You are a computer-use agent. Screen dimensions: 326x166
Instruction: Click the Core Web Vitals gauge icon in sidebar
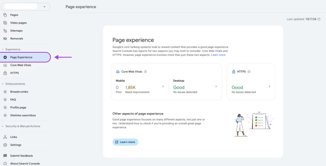tap(5, 65)
